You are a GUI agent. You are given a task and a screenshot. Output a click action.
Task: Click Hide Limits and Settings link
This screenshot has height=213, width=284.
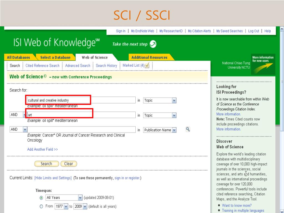pyautogui.click(x=53, y=178)
